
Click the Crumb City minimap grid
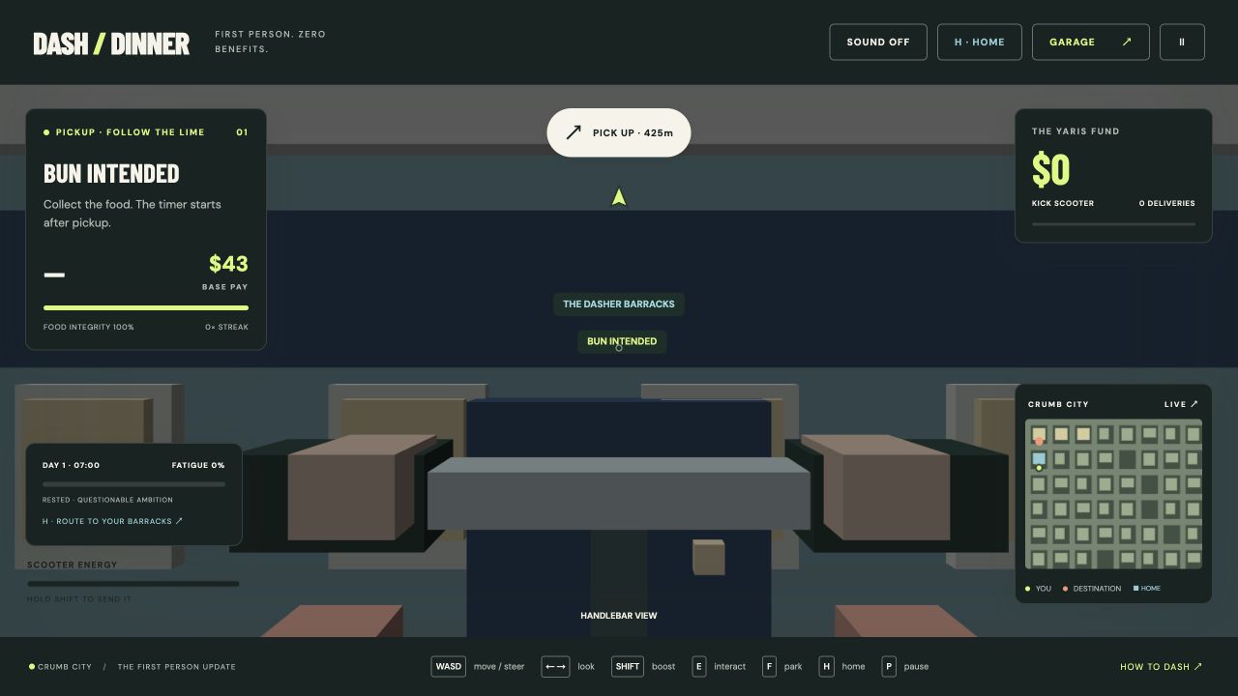(x=1113, y=494)
